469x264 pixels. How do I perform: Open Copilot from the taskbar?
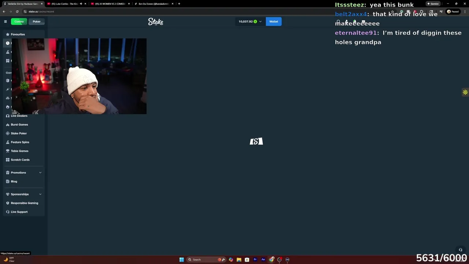click(231, 260)
